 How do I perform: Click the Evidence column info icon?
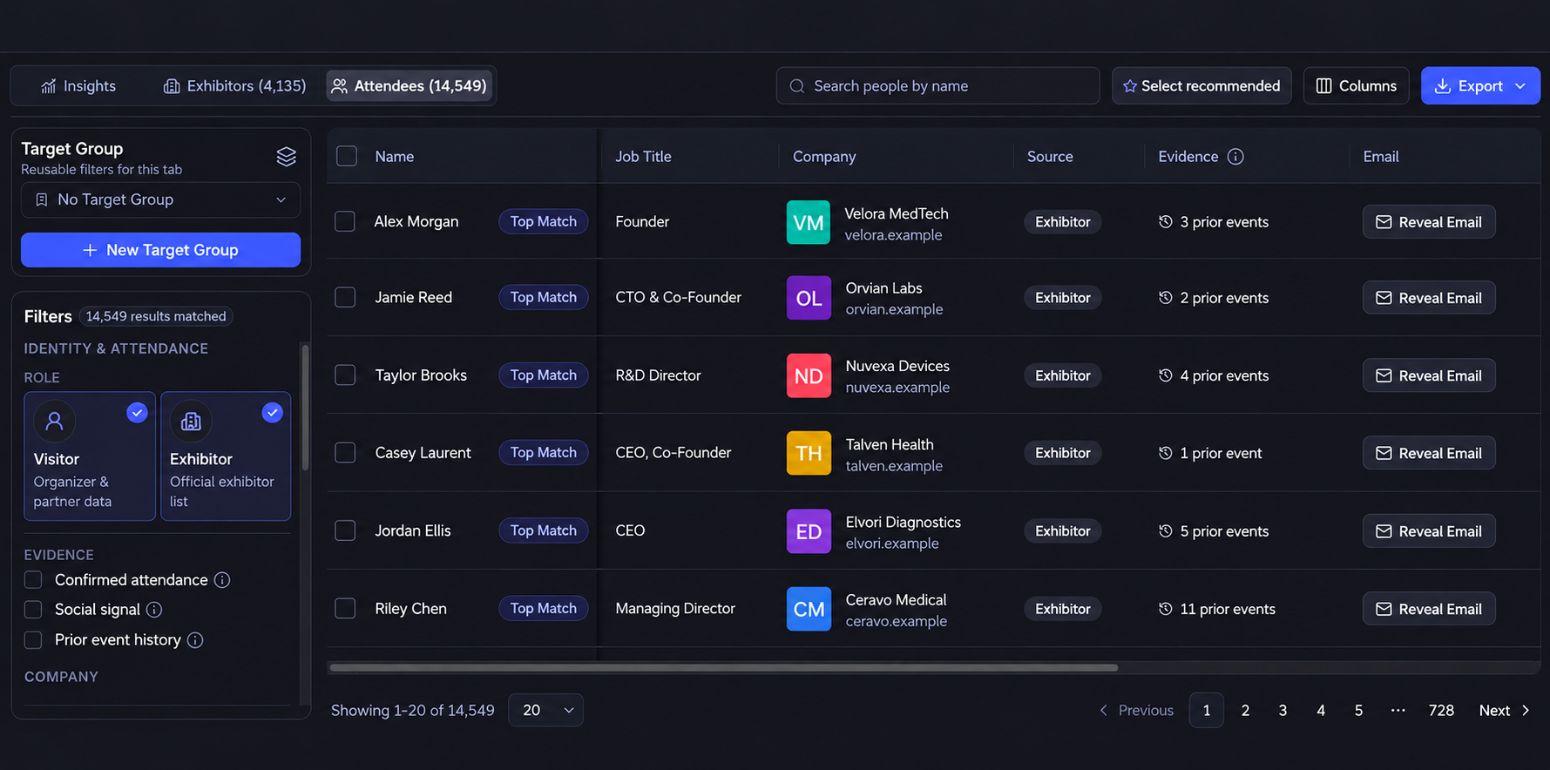tap(1235, 157)
